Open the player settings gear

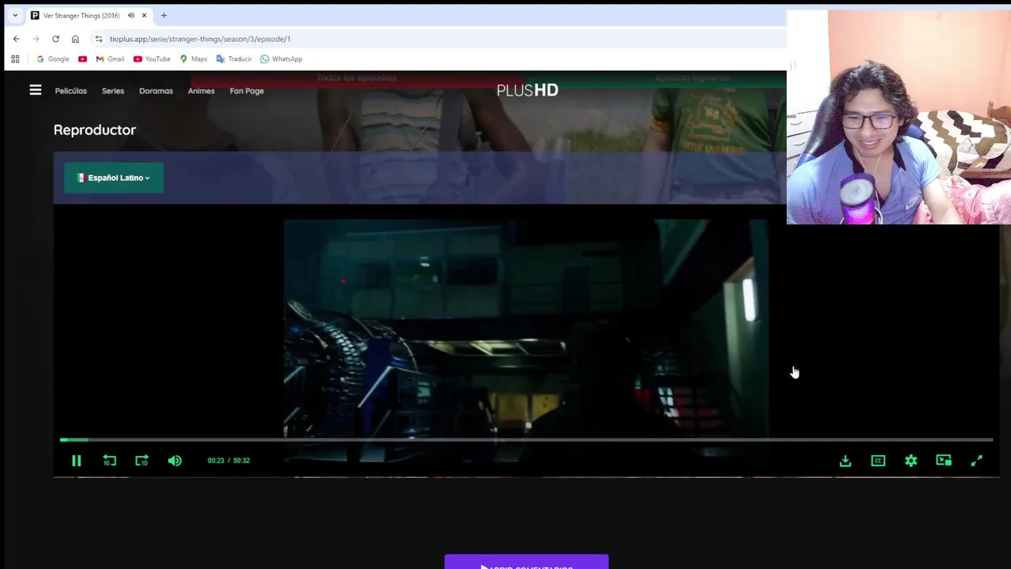(911, 461)
